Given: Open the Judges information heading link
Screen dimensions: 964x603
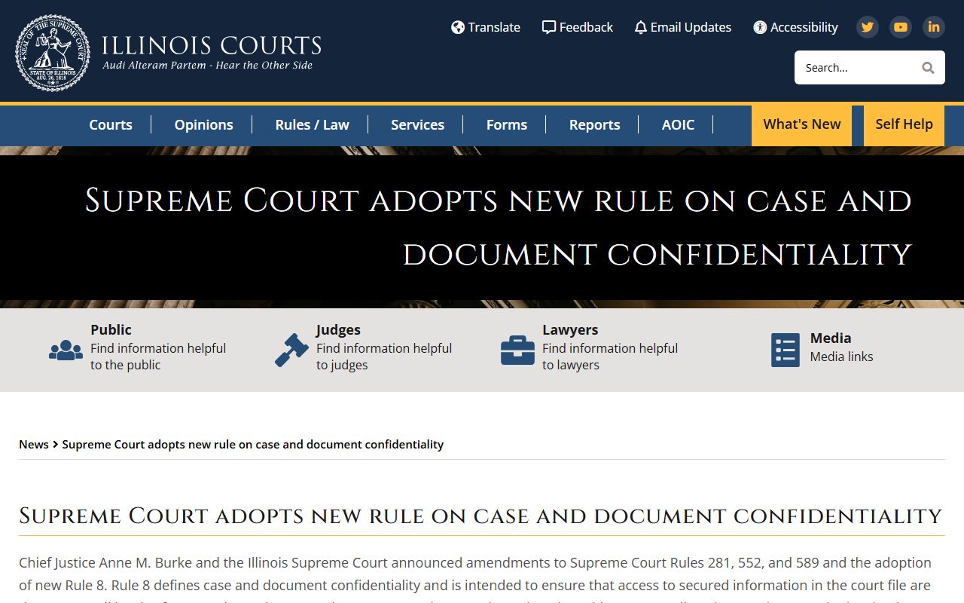Looking at the screenshot, I should pos(338,329).
